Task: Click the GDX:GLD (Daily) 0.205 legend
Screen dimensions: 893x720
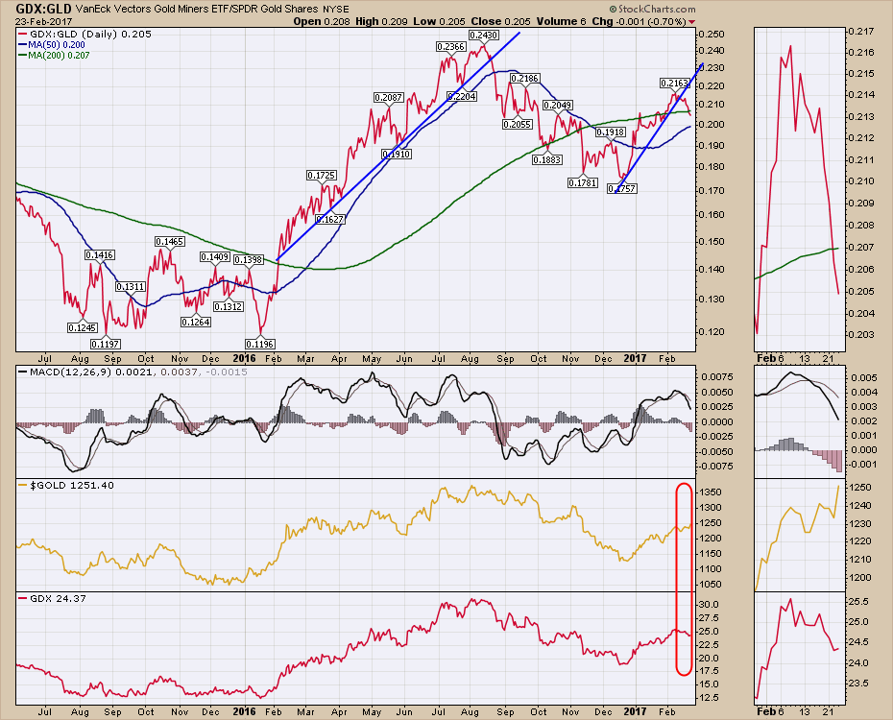Action: click(x=84, y=34)
